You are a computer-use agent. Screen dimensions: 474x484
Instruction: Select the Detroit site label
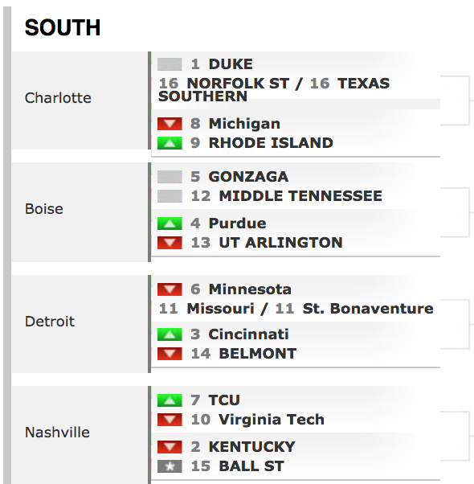(x=50, y=322)
